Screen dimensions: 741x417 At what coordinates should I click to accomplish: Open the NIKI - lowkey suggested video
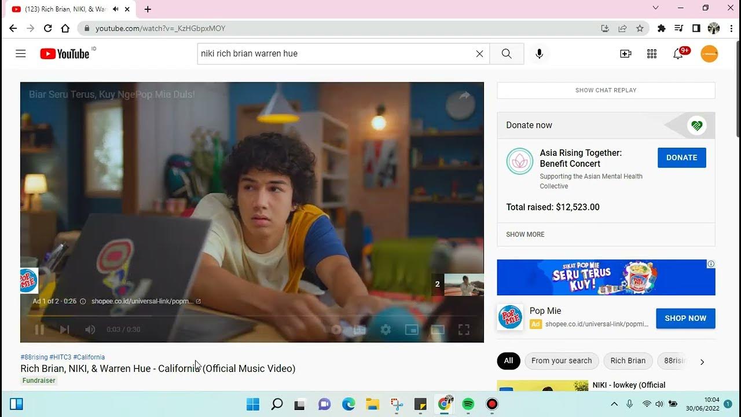coord(629,385)
